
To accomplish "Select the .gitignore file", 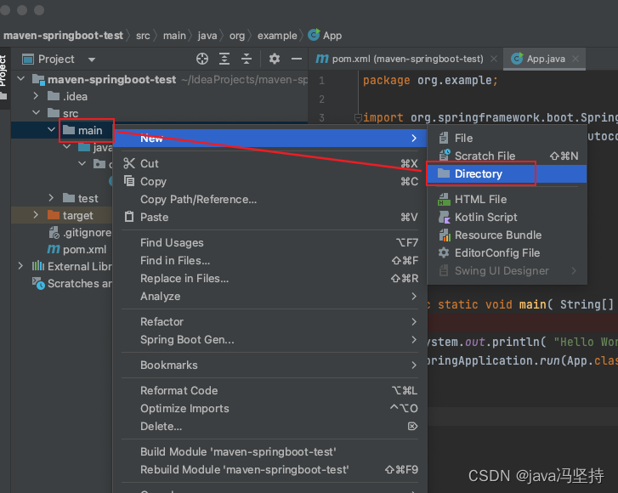I will click(81, 233).
